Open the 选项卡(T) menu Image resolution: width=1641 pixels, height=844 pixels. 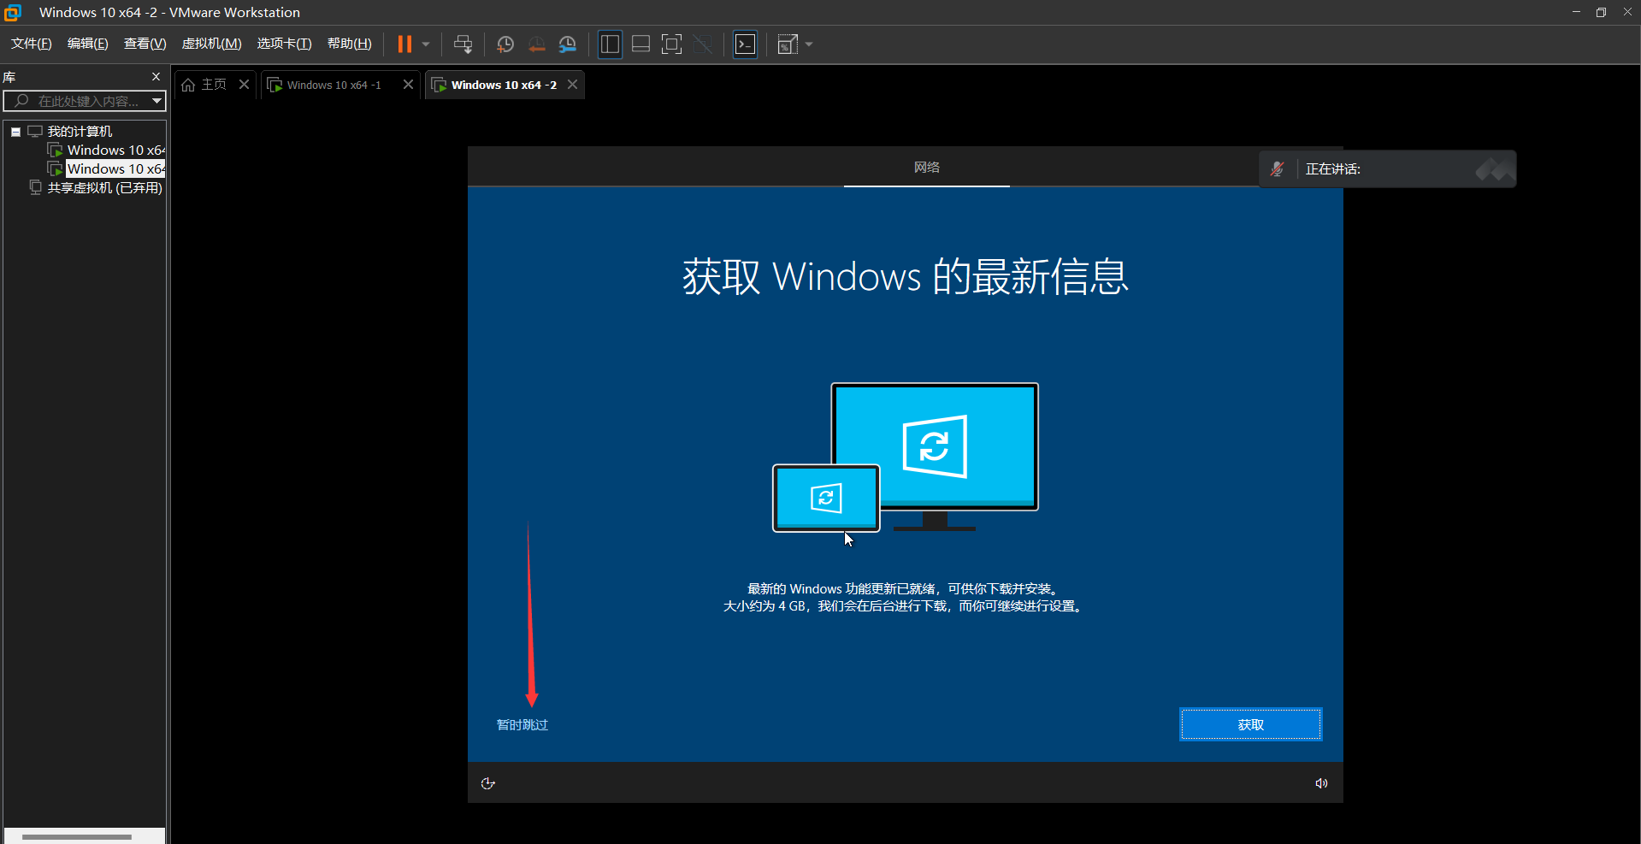285,44
